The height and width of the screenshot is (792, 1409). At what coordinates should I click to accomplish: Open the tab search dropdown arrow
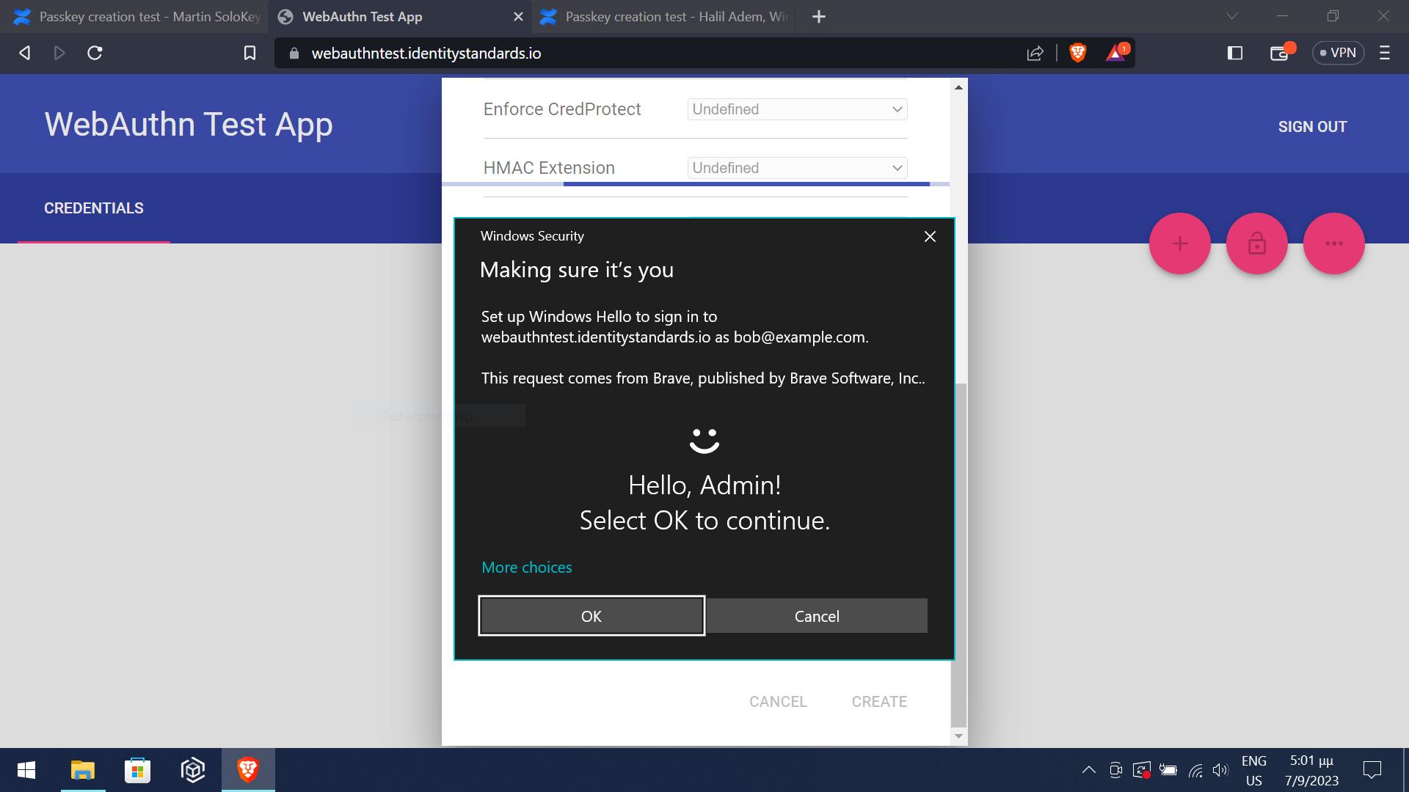tap(1232, 16)
